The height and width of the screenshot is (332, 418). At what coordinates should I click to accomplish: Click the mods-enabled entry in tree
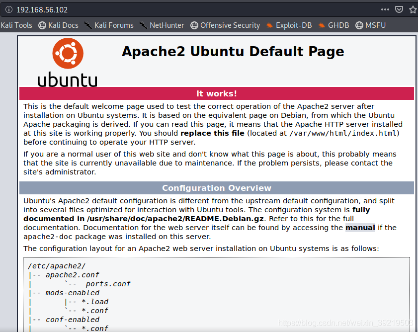pyautogui.click(x=72, y=293)
